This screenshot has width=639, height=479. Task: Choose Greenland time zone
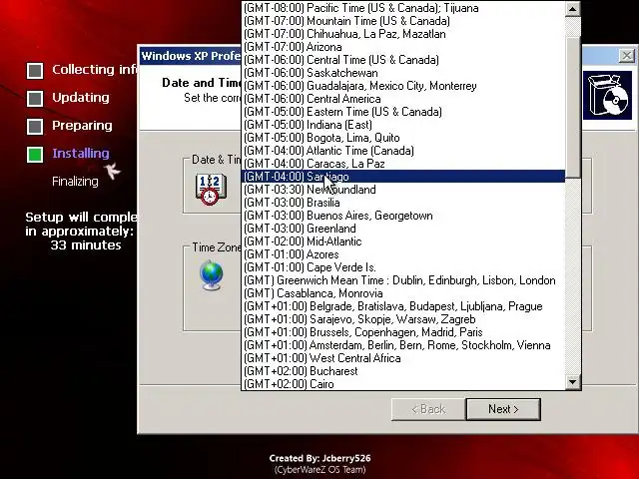coord(403,229)
